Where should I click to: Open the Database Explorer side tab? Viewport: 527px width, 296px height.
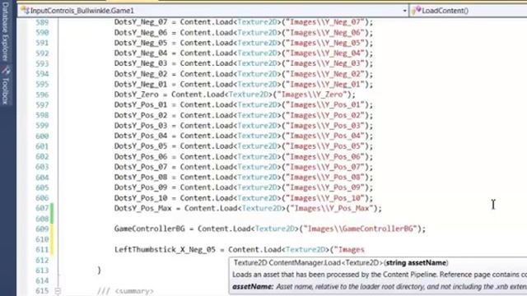(x=6, y=31)
